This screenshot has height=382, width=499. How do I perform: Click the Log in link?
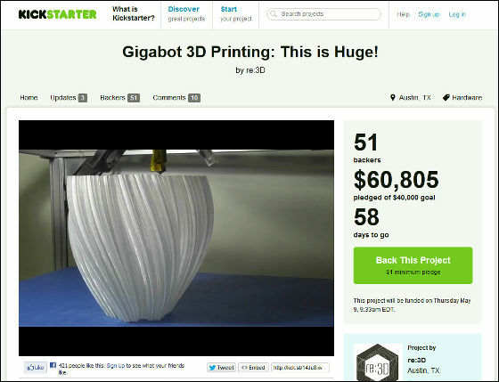point(457,14)
